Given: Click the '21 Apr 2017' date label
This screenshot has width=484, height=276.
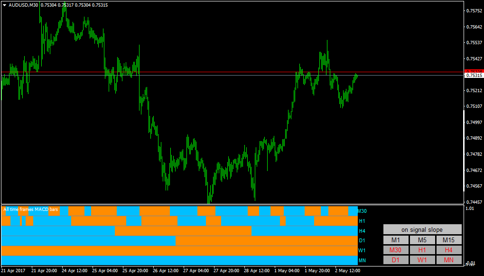Looking at the screenshot, I should pyautogui.click(x=14, y=270).
